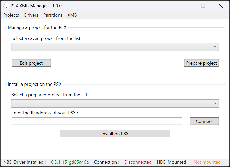Viewport: 230px width, 167px height.
Task: Click the Edit project button
Action: click(31, 63)
